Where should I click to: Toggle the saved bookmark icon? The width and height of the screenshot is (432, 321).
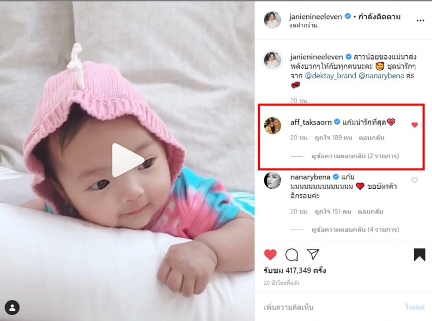click(x=420, y=255)
